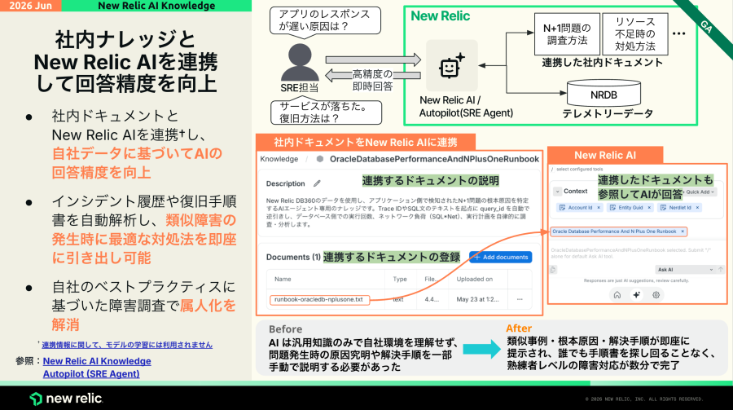Viewport: 733px width, 410px height.
Task: Click the copy icon left of Ask AI
Action: (x=554, y=270)
